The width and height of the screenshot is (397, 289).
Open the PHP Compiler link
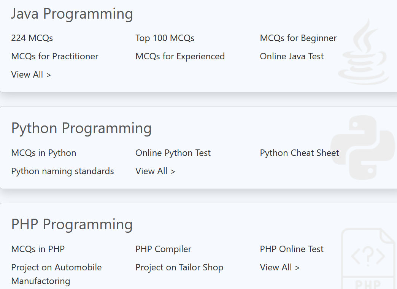click(x=163, y=249)
